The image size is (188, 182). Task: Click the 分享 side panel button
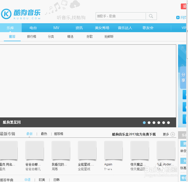183,78
